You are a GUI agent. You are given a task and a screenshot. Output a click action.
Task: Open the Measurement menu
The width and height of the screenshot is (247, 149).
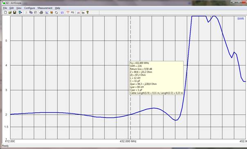[45, 8]
